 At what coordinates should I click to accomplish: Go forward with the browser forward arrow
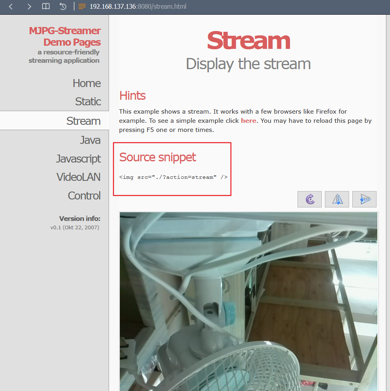click(x=29, y=6)
